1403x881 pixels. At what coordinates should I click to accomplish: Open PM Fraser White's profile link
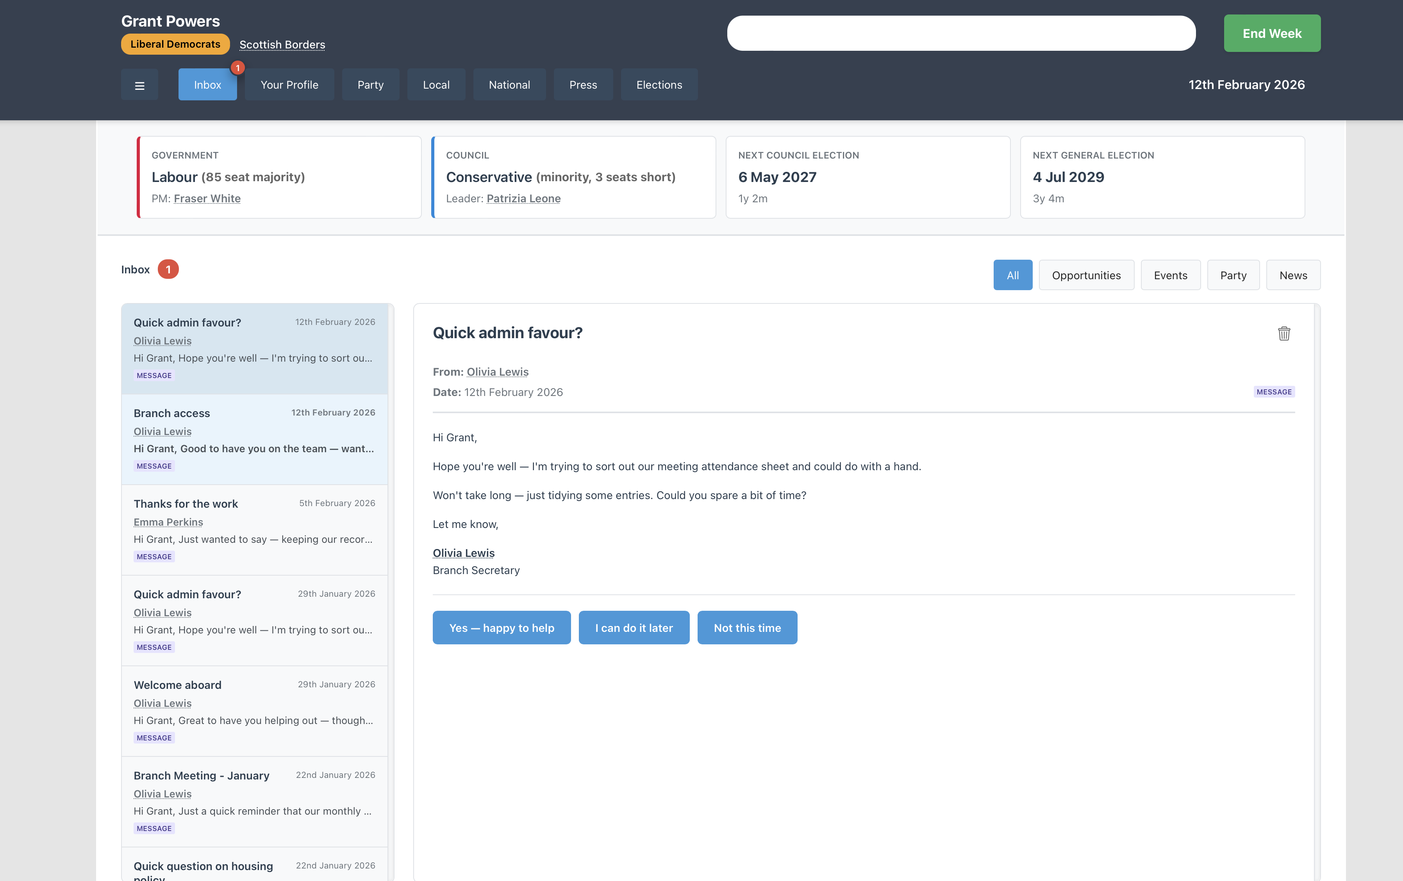click(x=207, y=199)
